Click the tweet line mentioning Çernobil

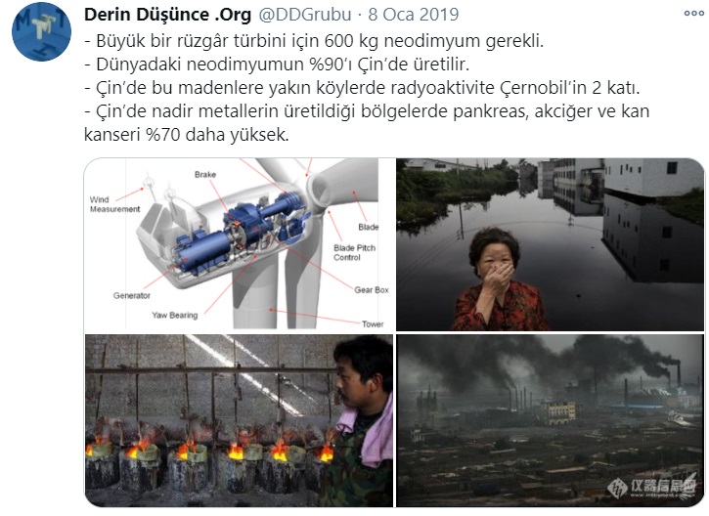[x=362, y=88]
